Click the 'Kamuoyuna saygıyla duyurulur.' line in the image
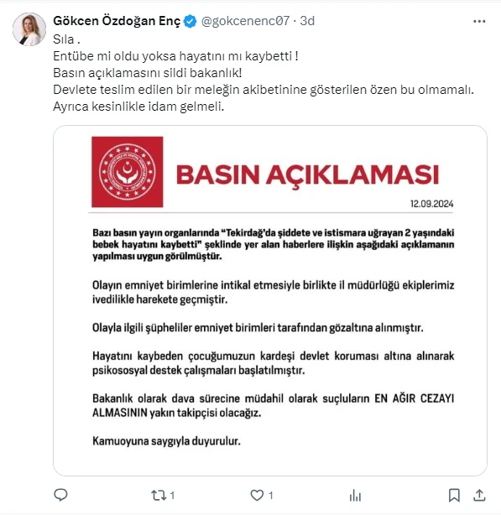This screenshot has height=515, width=501. pos(166,441)
